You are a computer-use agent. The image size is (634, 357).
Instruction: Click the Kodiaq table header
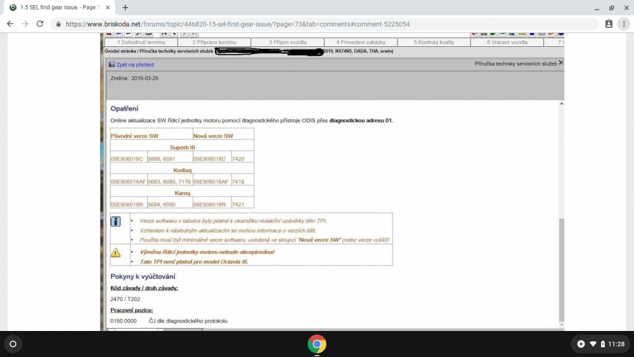point(183,170)
